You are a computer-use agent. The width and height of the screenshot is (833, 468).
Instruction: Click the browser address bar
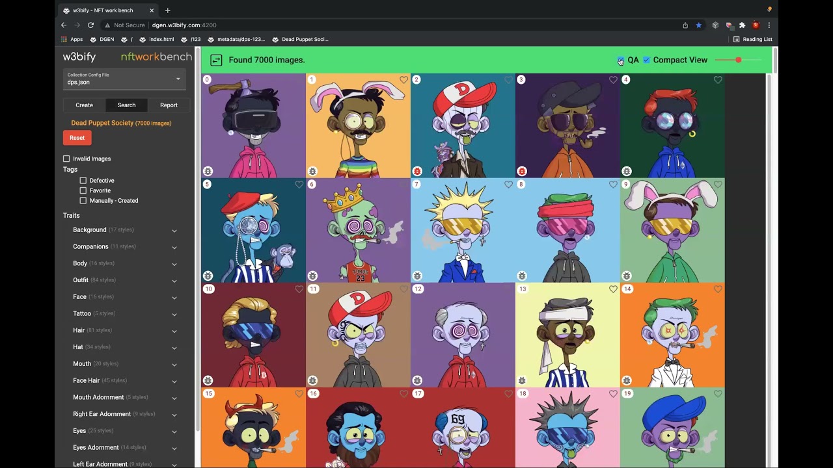[x=390, y=25]
